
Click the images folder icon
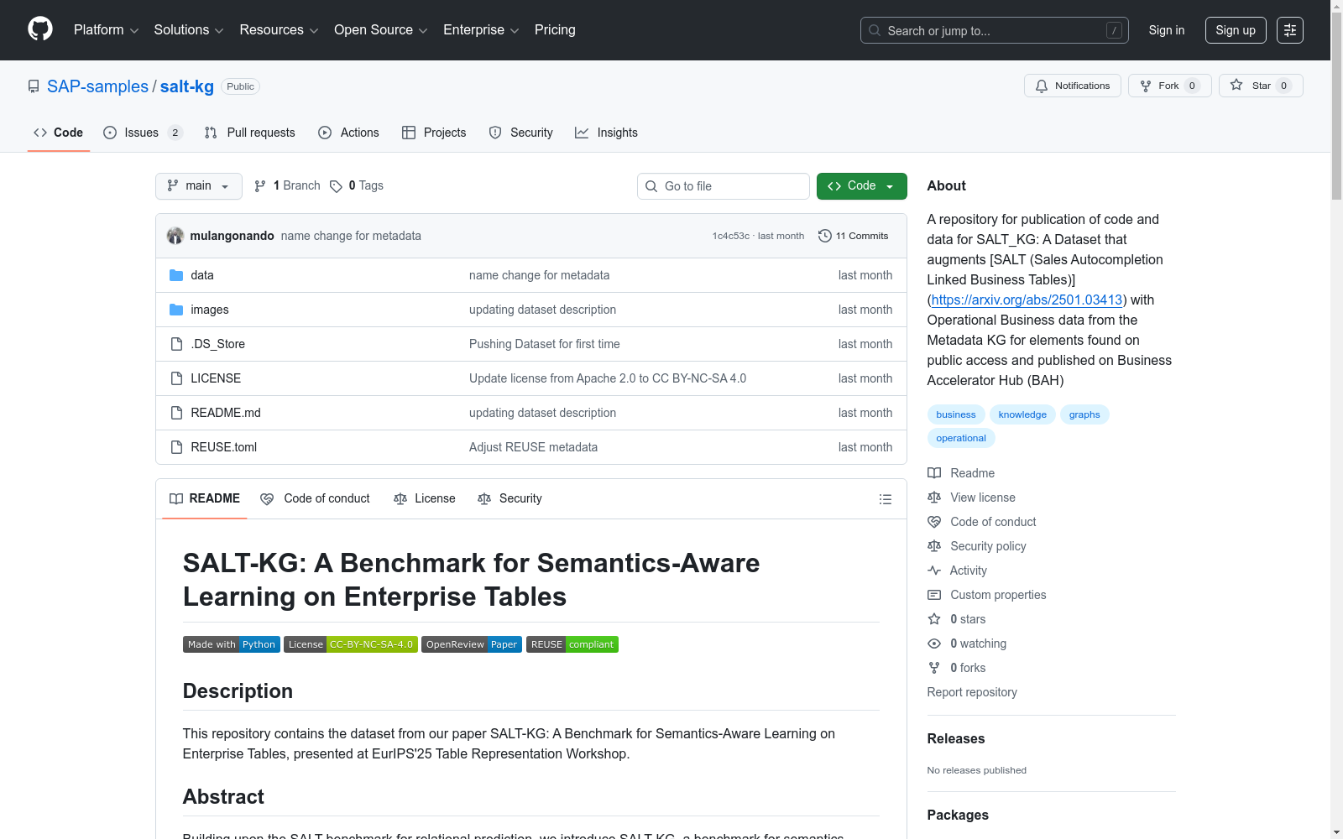coord(176,310)
